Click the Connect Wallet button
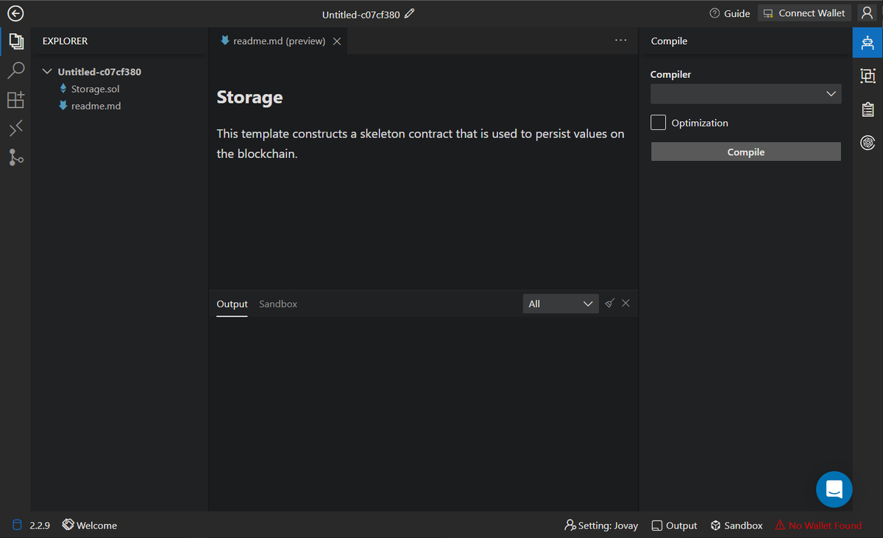Viewport: 883px width, 538px height. click(804, 13)
